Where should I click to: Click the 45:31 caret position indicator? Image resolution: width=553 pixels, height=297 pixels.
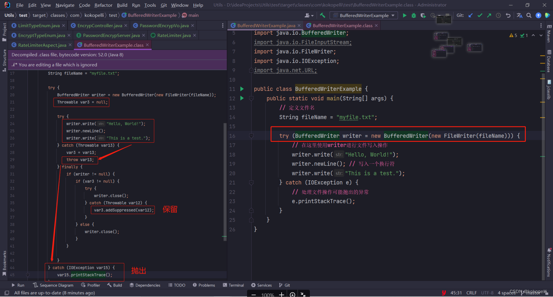tap(456, 292)
